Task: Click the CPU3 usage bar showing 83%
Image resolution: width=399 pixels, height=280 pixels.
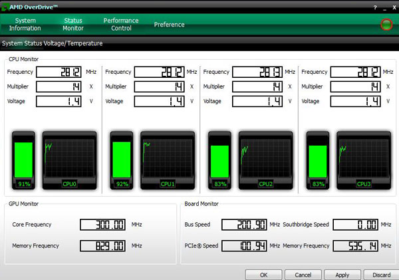Action: pyautogui.click(x=318, y=160)
